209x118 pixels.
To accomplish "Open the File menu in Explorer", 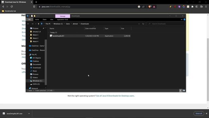I will pos(29,20).
